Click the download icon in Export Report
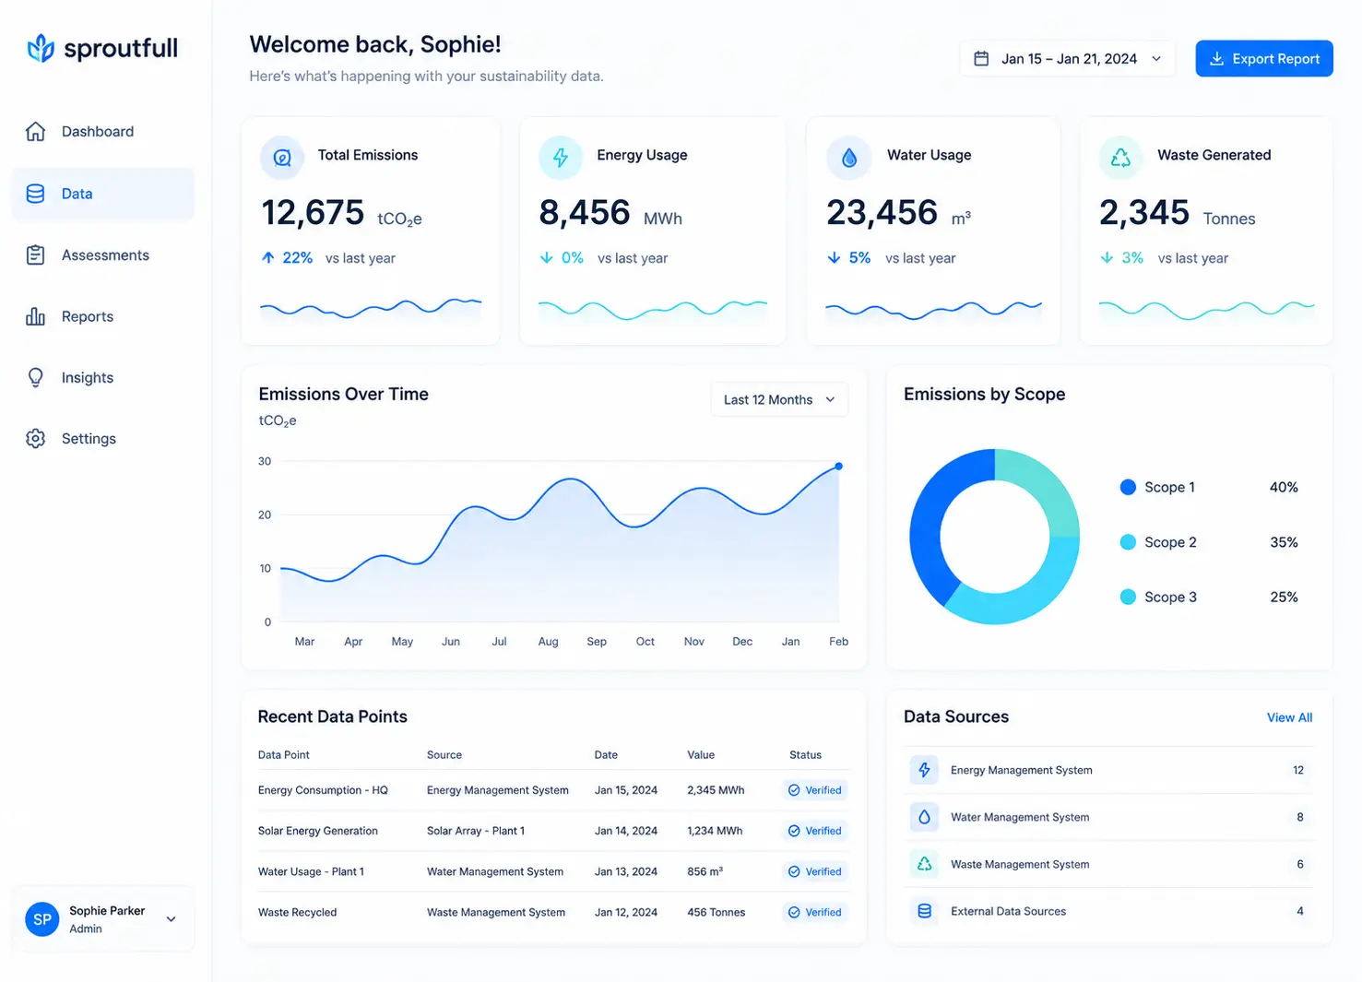 coord(1216,59)
